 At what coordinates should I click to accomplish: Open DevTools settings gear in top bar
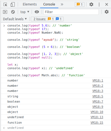click(91, 4)
